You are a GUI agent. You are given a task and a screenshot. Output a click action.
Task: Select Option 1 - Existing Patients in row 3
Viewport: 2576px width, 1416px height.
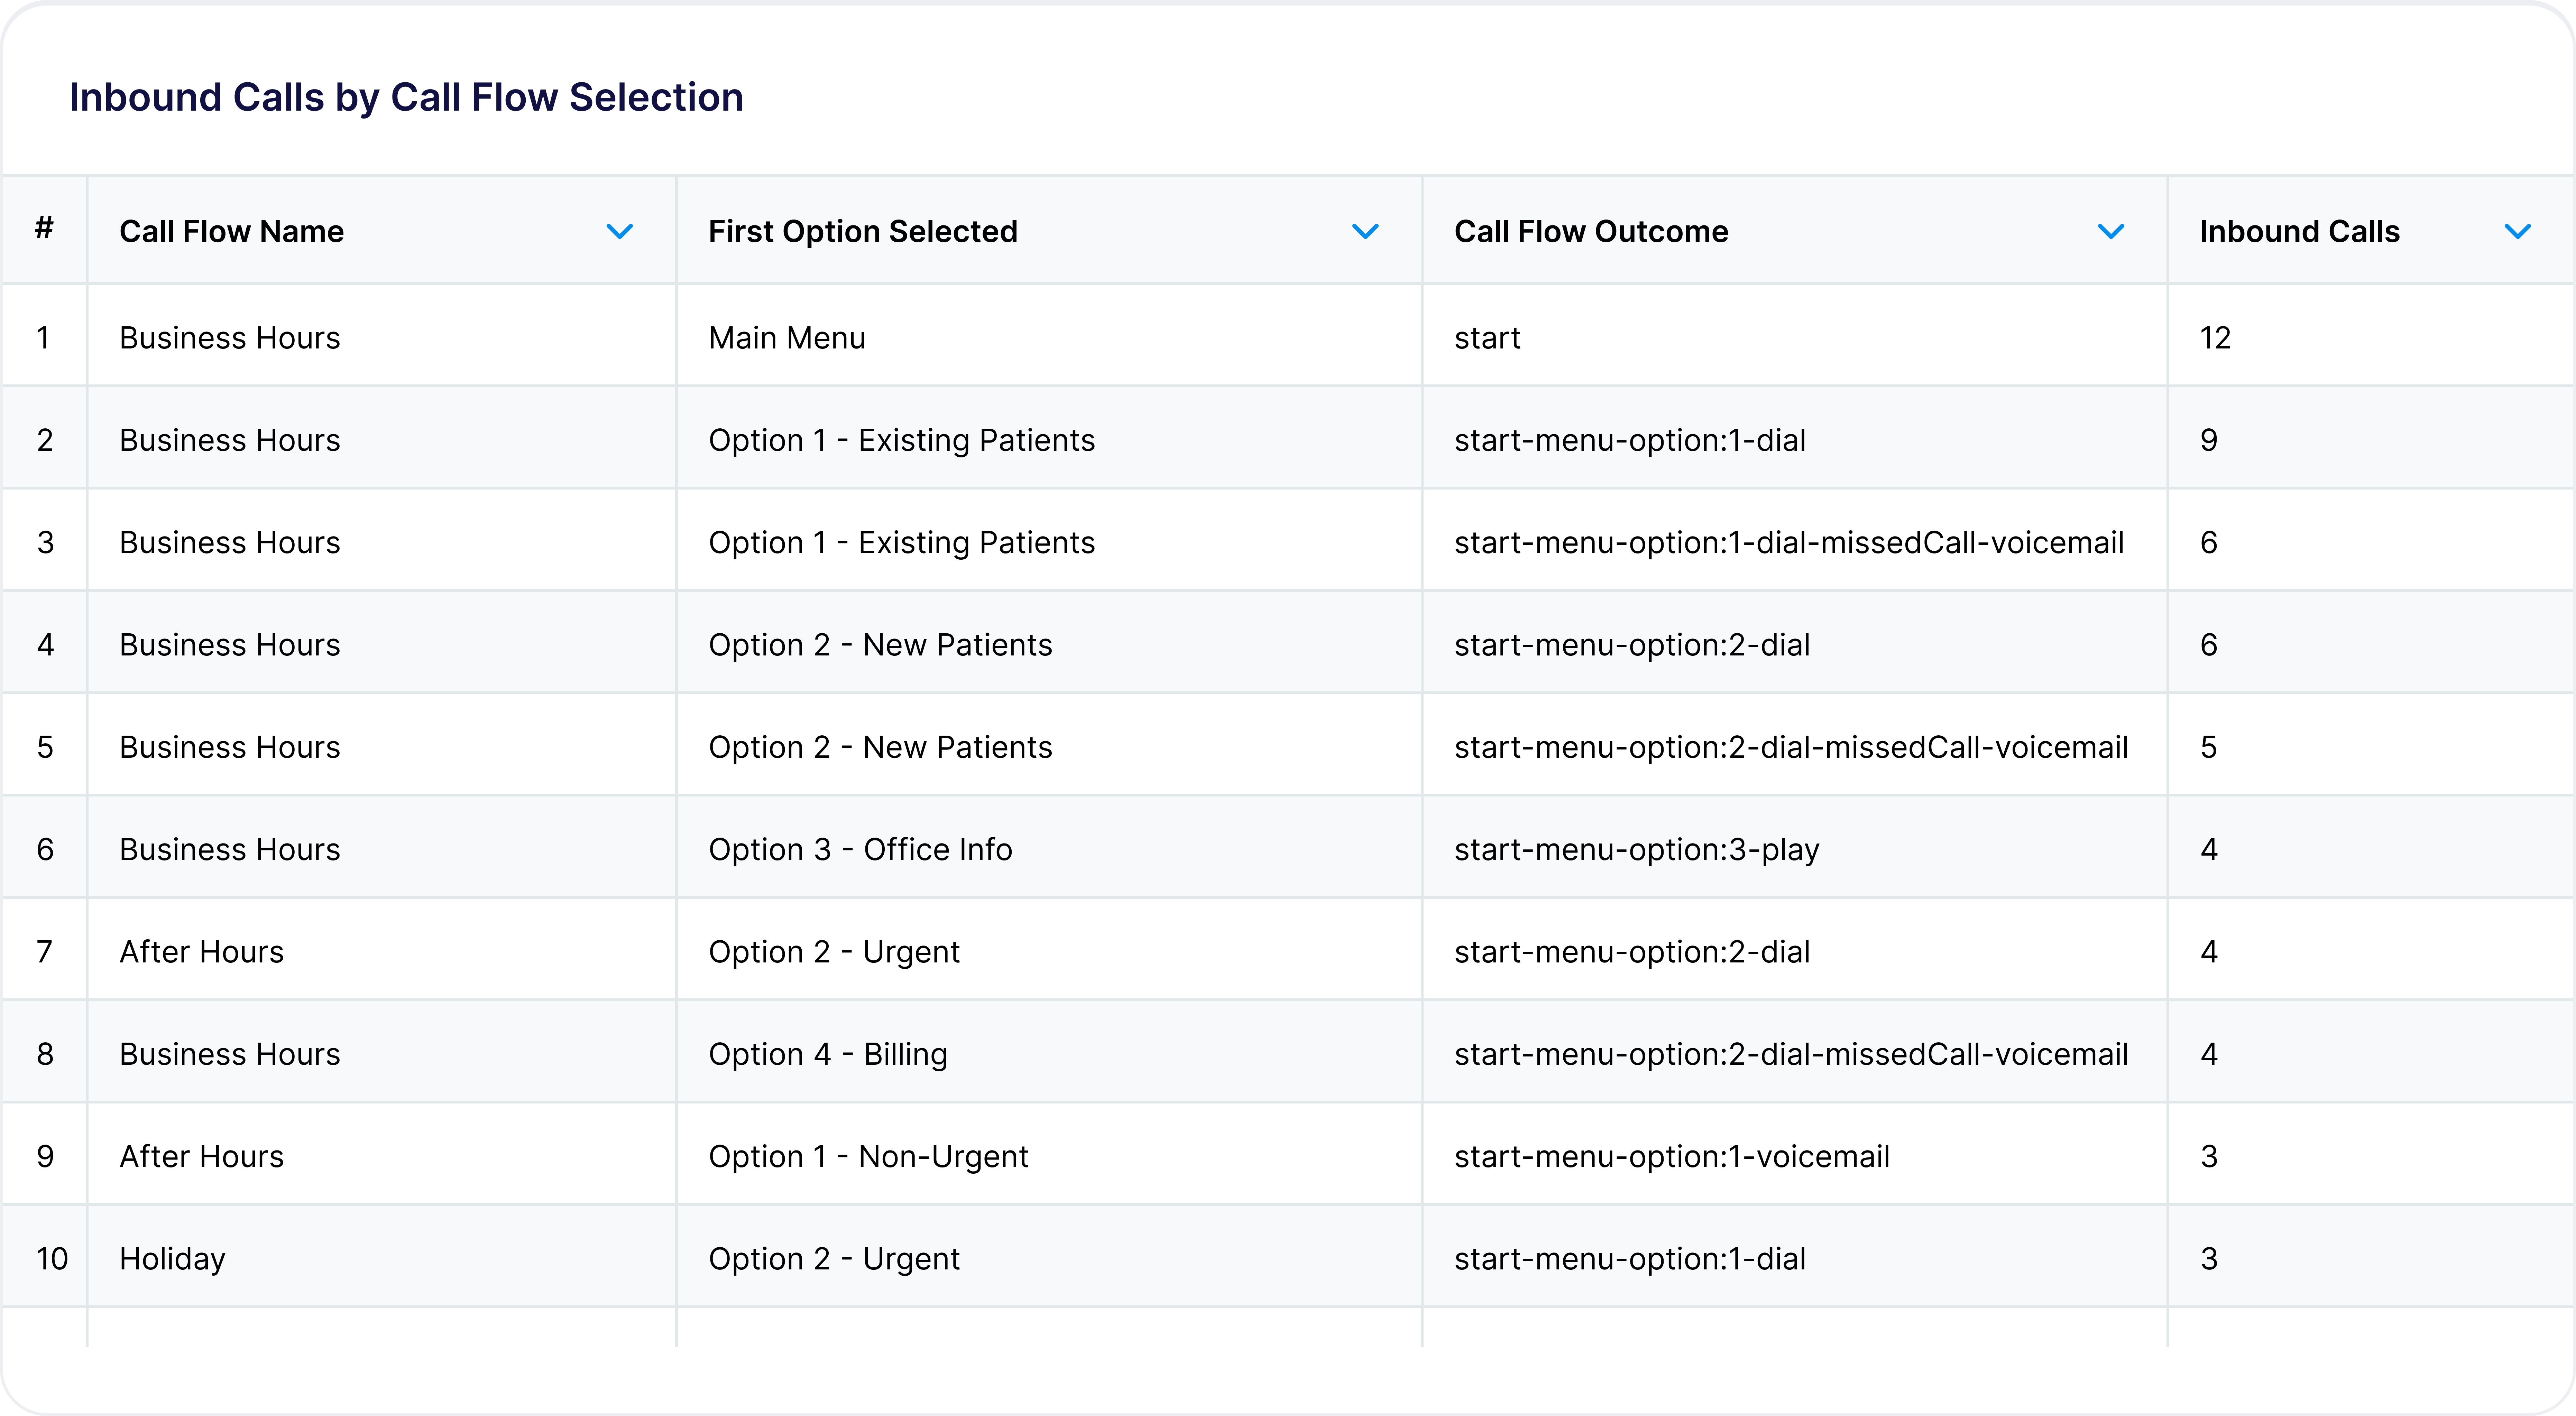pyautogui.click(x=902, y=543)
